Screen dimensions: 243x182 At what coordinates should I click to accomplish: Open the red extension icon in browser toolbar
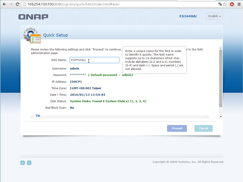coord(232,4)
